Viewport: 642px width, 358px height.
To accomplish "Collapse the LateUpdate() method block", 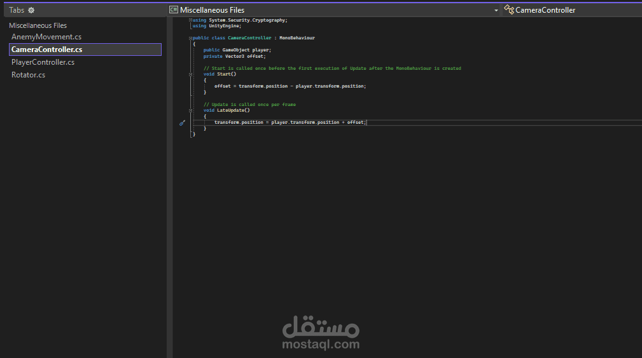I will (x=190, y=110).
